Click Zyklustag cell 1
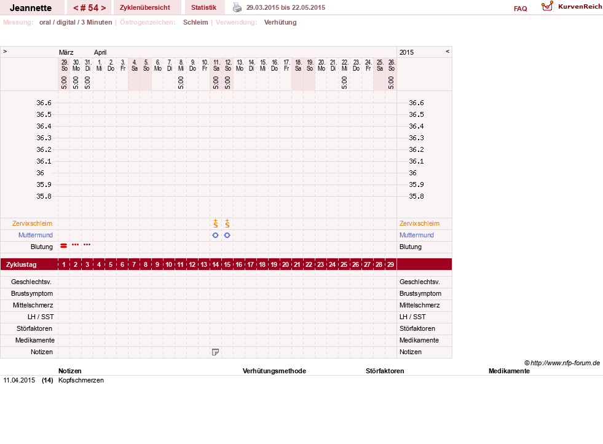This screenshot has height=444, width=603. (64, 264)
